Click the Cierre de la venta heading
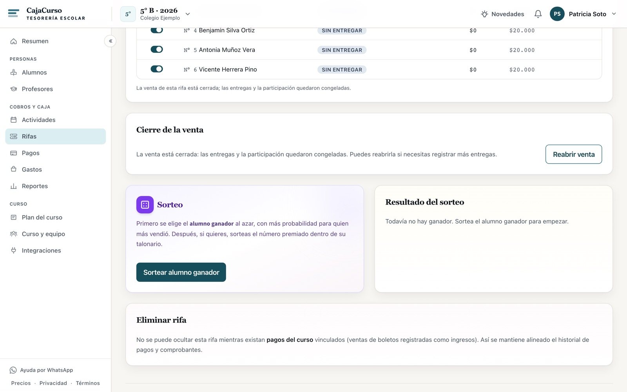 170,130
